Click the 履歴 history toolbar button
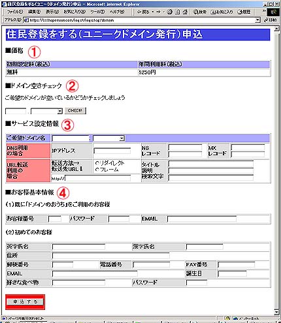Image resolution: width=281 pixels, height=323 pixels. point(244,12)
